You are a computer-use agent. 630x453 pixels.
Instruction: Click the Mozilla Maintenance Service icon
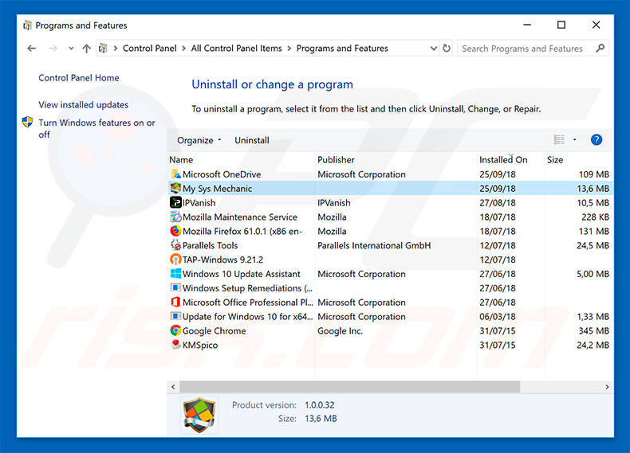click(x=175, y=217)
